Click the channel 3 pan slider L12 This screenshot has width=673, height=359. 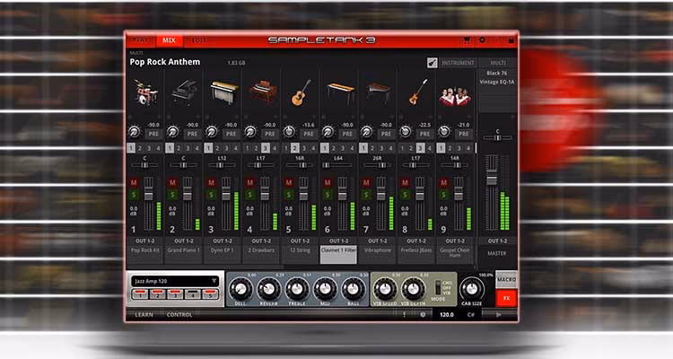coord(222,165)
